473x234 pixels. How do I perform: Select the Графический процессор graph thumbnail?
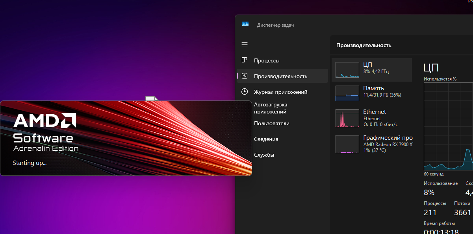point(347,144)
